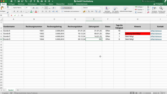Decrease indent icon in alignment group

53,11
